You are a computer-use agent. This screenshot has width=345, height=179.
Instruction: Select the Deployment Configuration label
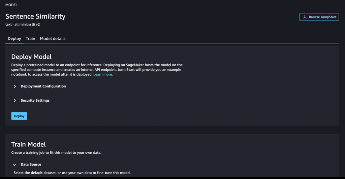point(43,86)
